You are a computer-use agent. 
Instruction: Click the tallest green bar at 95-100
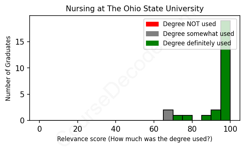225,73
